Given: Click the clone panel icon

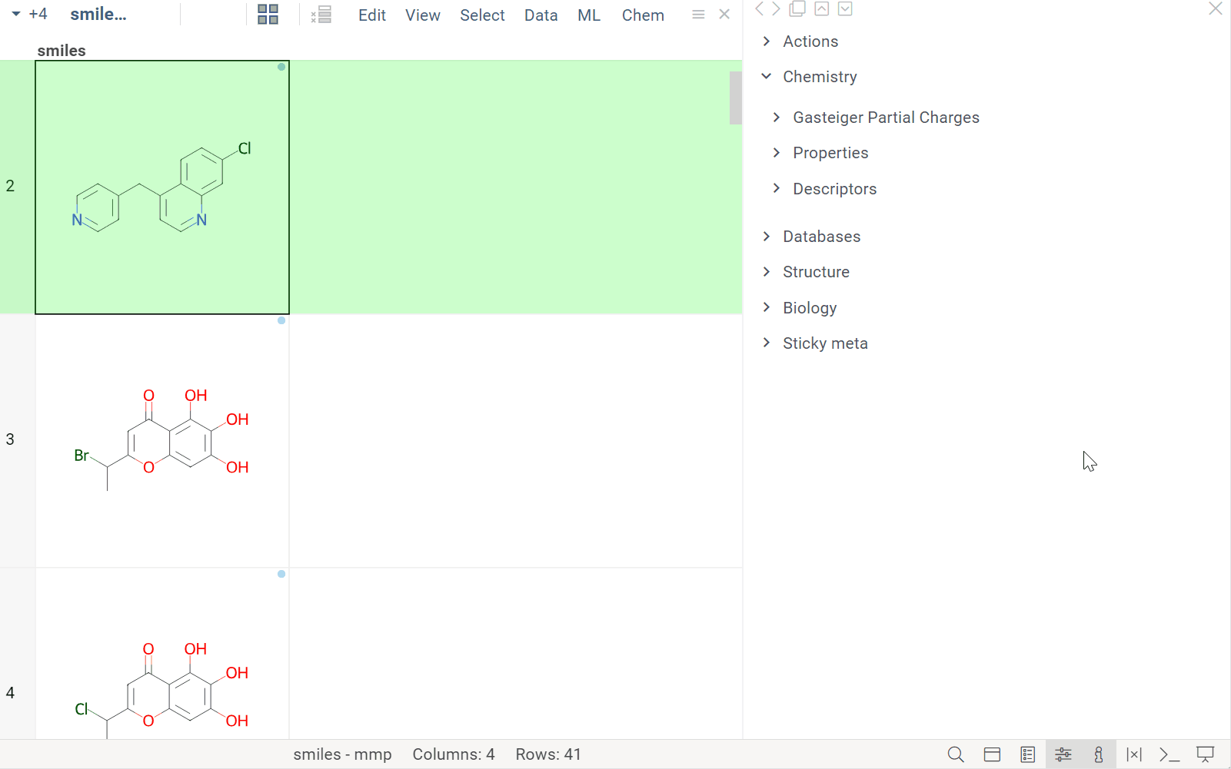Looking at the screenshot, I should coord(798,8).
